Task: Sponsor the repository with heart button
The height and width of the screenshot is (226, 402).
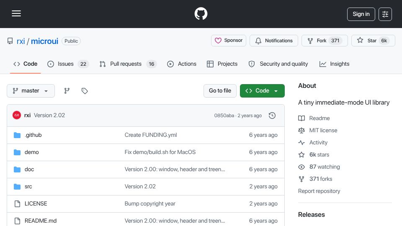Action: pos(229,41)
